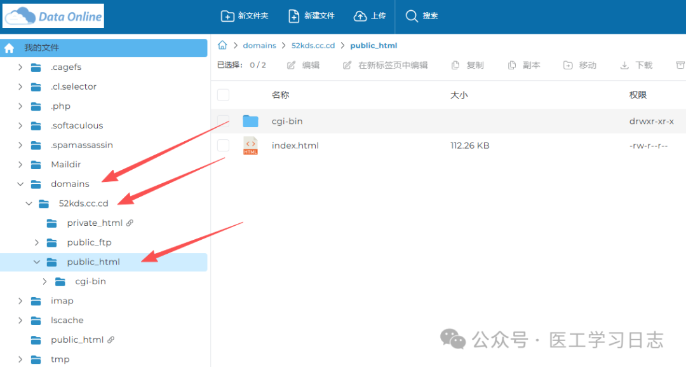Click the index.html file type icon
The image size is (686, 367).
point(250,146)
